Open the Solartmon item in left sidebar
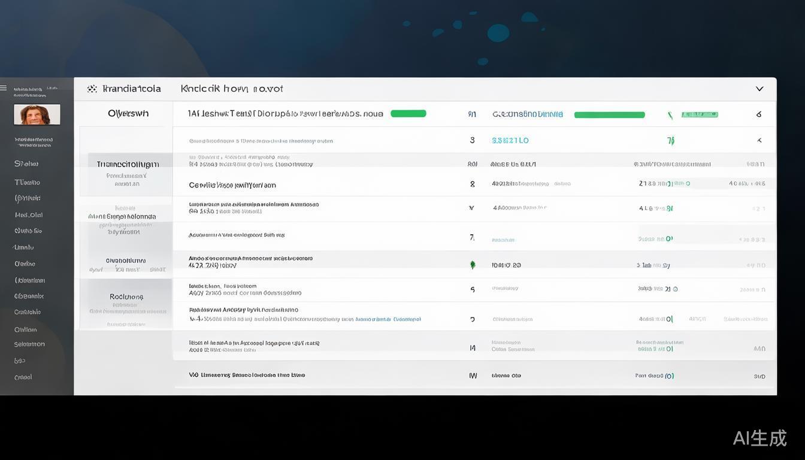The width and height of the screenshot is (805, 460). [29, 344]
